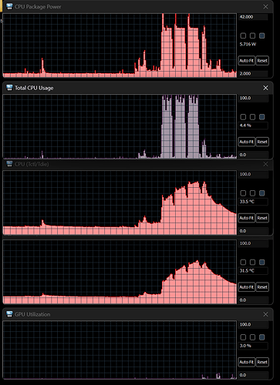
Task: Tick the first checkbox in CPU Package Power
Action: click(x=243, y=35)
